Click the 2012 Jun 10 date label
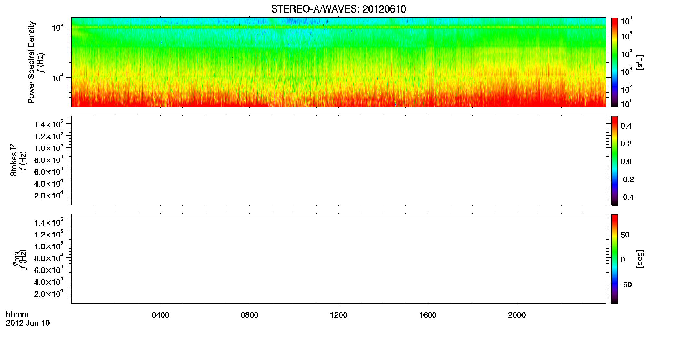The image size is (677, 348). tap(28, 323)
